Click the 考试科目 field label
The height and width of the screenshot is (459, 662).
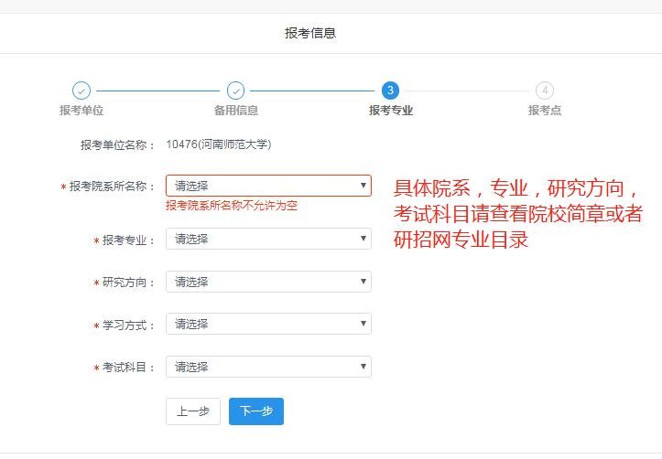[128, 368]
